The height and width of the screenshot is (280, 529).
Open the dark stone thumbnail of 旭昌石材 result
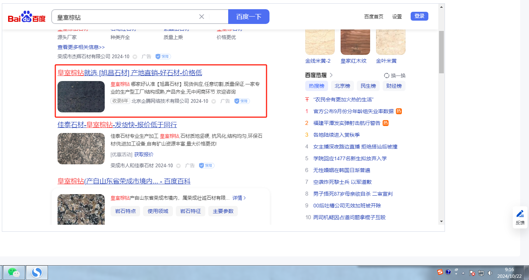click(x=81, y=97)
